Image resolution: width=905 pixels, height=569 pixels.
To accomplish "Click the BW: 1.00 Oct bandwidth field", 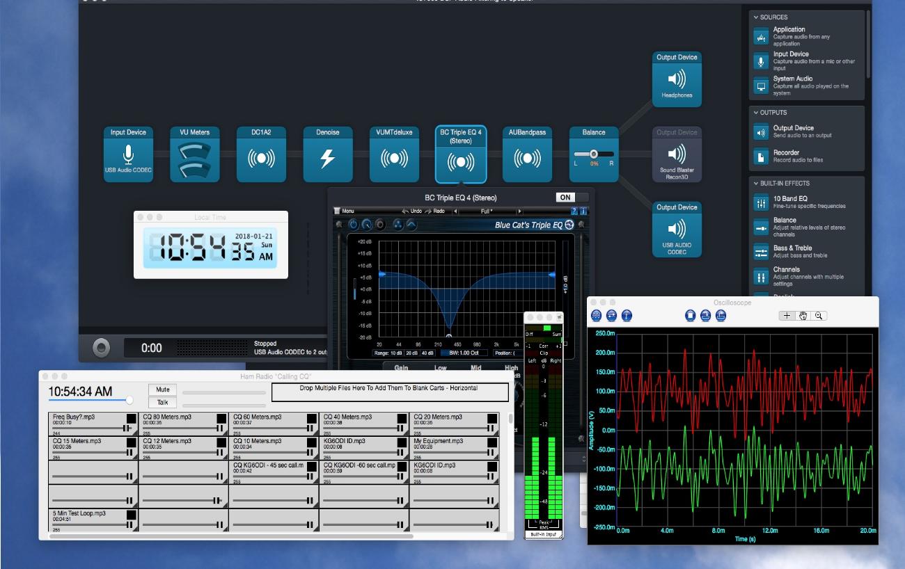I will click(464, 353).
